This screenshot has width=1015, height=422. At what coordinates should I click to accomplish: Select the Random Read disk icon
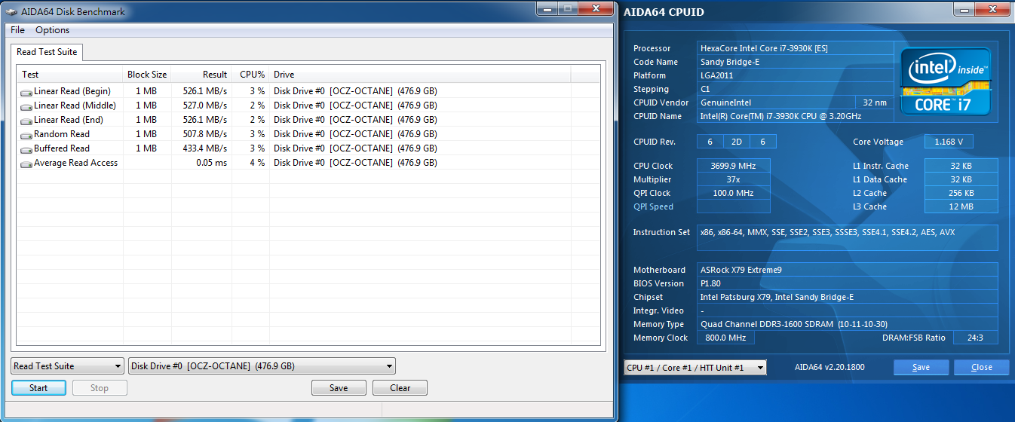(x=26, y=135)
